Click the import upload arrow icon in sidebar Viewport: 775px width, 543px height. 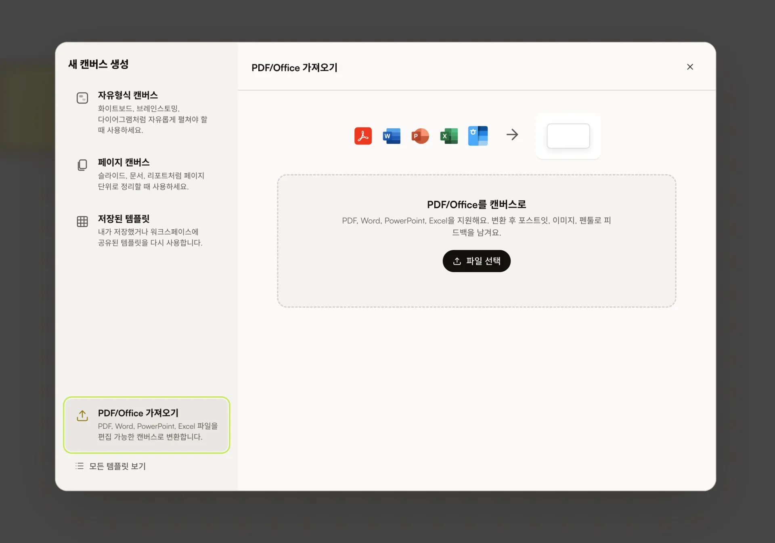click(82, 415)
